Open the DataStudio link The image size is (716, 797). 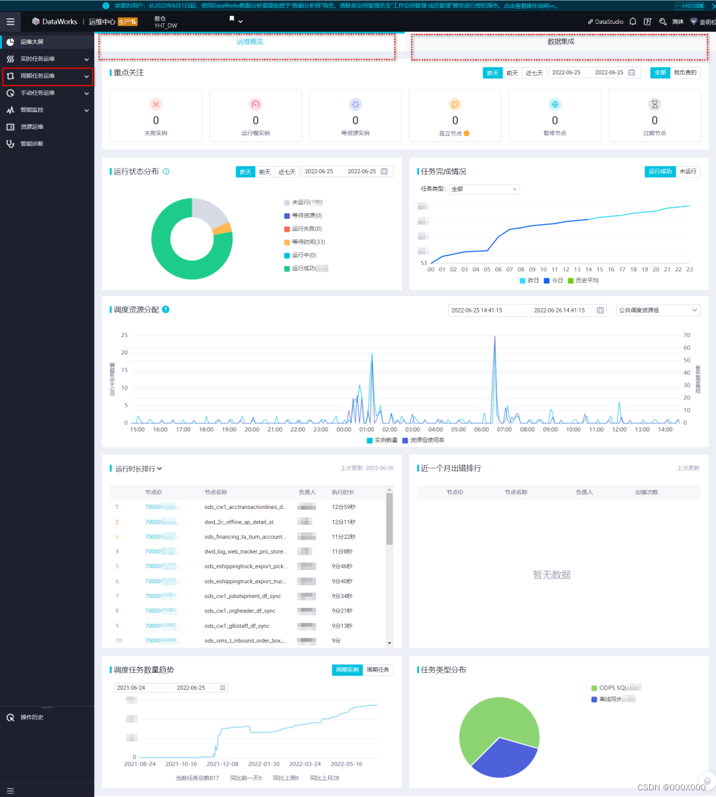click(x=605, y=22)
